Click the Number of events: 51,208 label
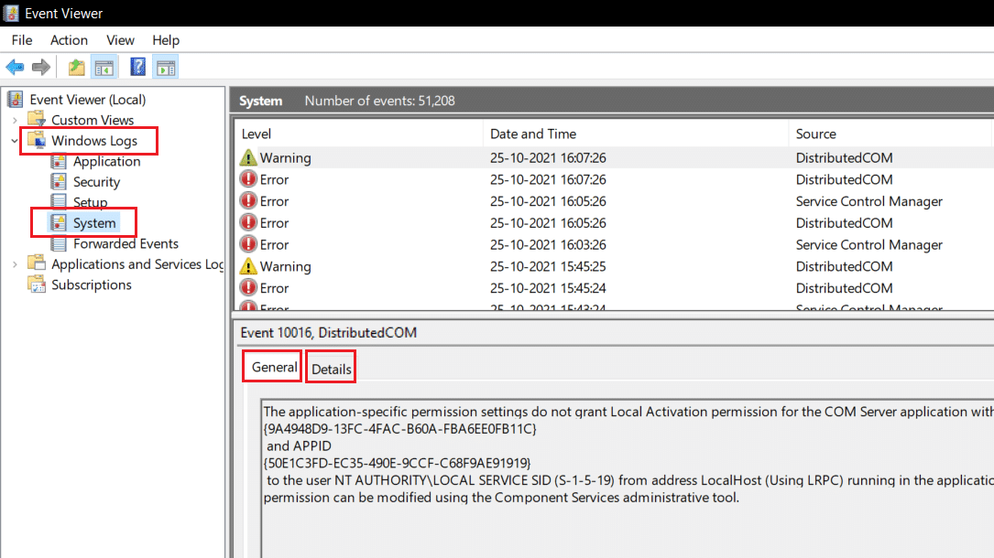This screenshot has height=558, width=994. tap(379, 101)
